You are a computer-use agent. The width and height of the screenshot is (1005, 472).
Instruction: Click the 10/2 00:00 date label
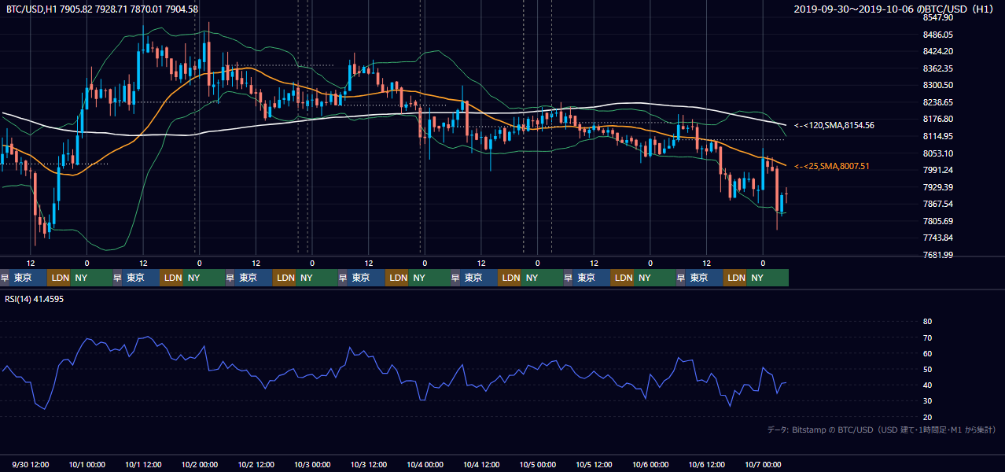pos(200,464)
